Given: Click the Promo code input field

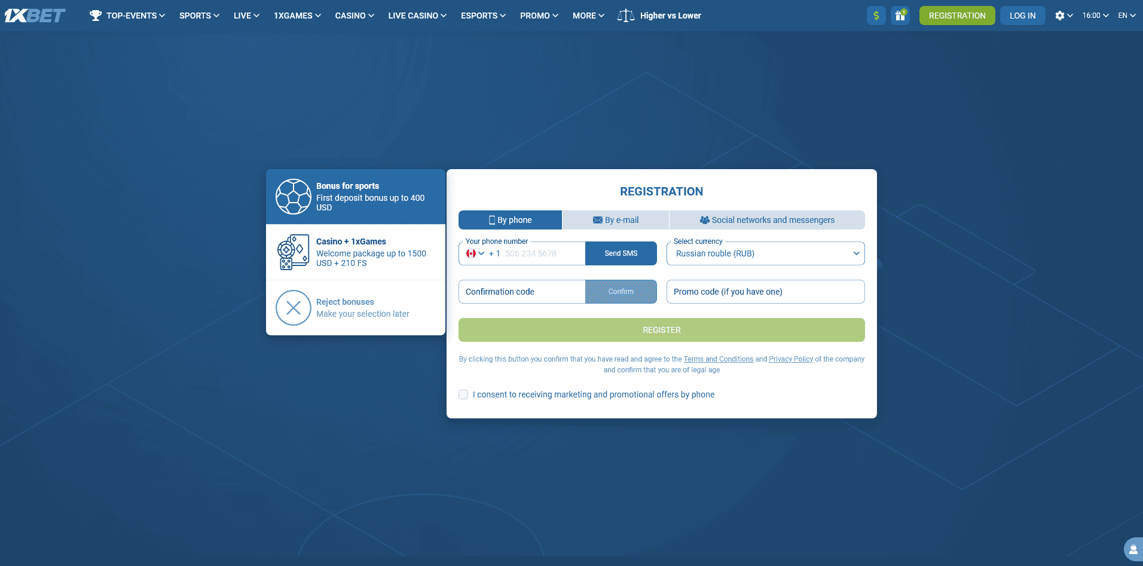Looking at the screenshot, I should click(765, 292).
